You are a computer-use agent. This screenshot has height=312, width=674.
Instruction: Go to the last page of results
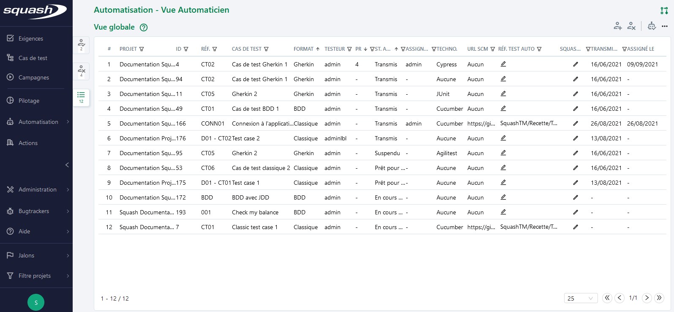pyautogui.click(x=659, y=298)
